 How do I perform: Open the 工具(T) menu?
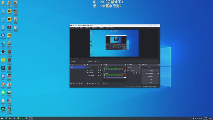tap(107, 28)
